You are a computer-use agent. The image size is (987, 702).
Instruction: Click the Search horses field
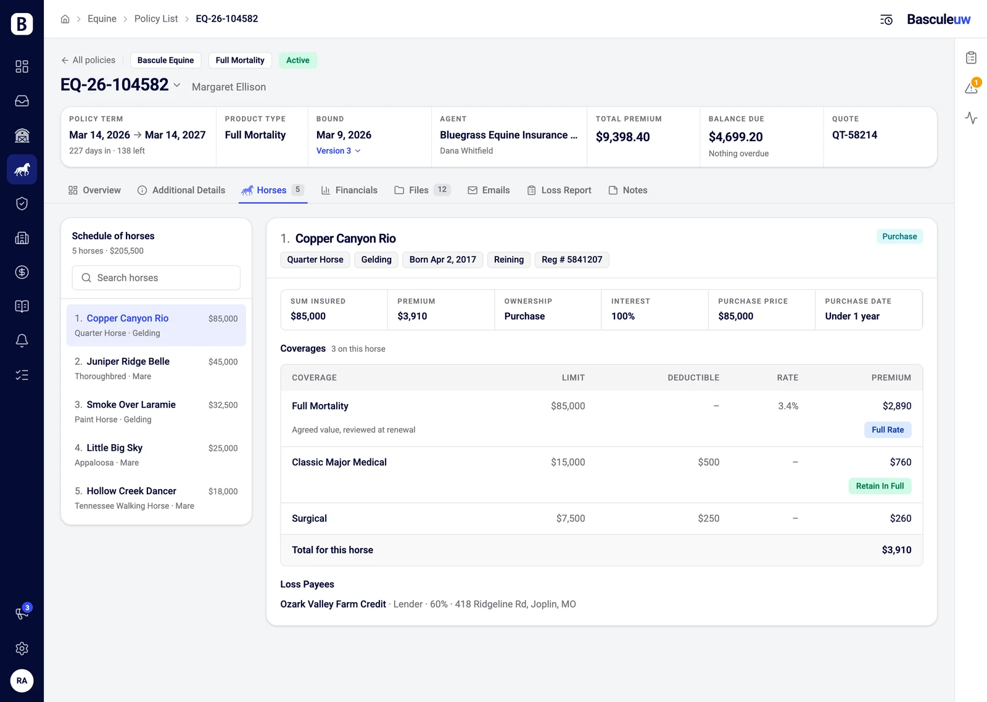[156, 278]
